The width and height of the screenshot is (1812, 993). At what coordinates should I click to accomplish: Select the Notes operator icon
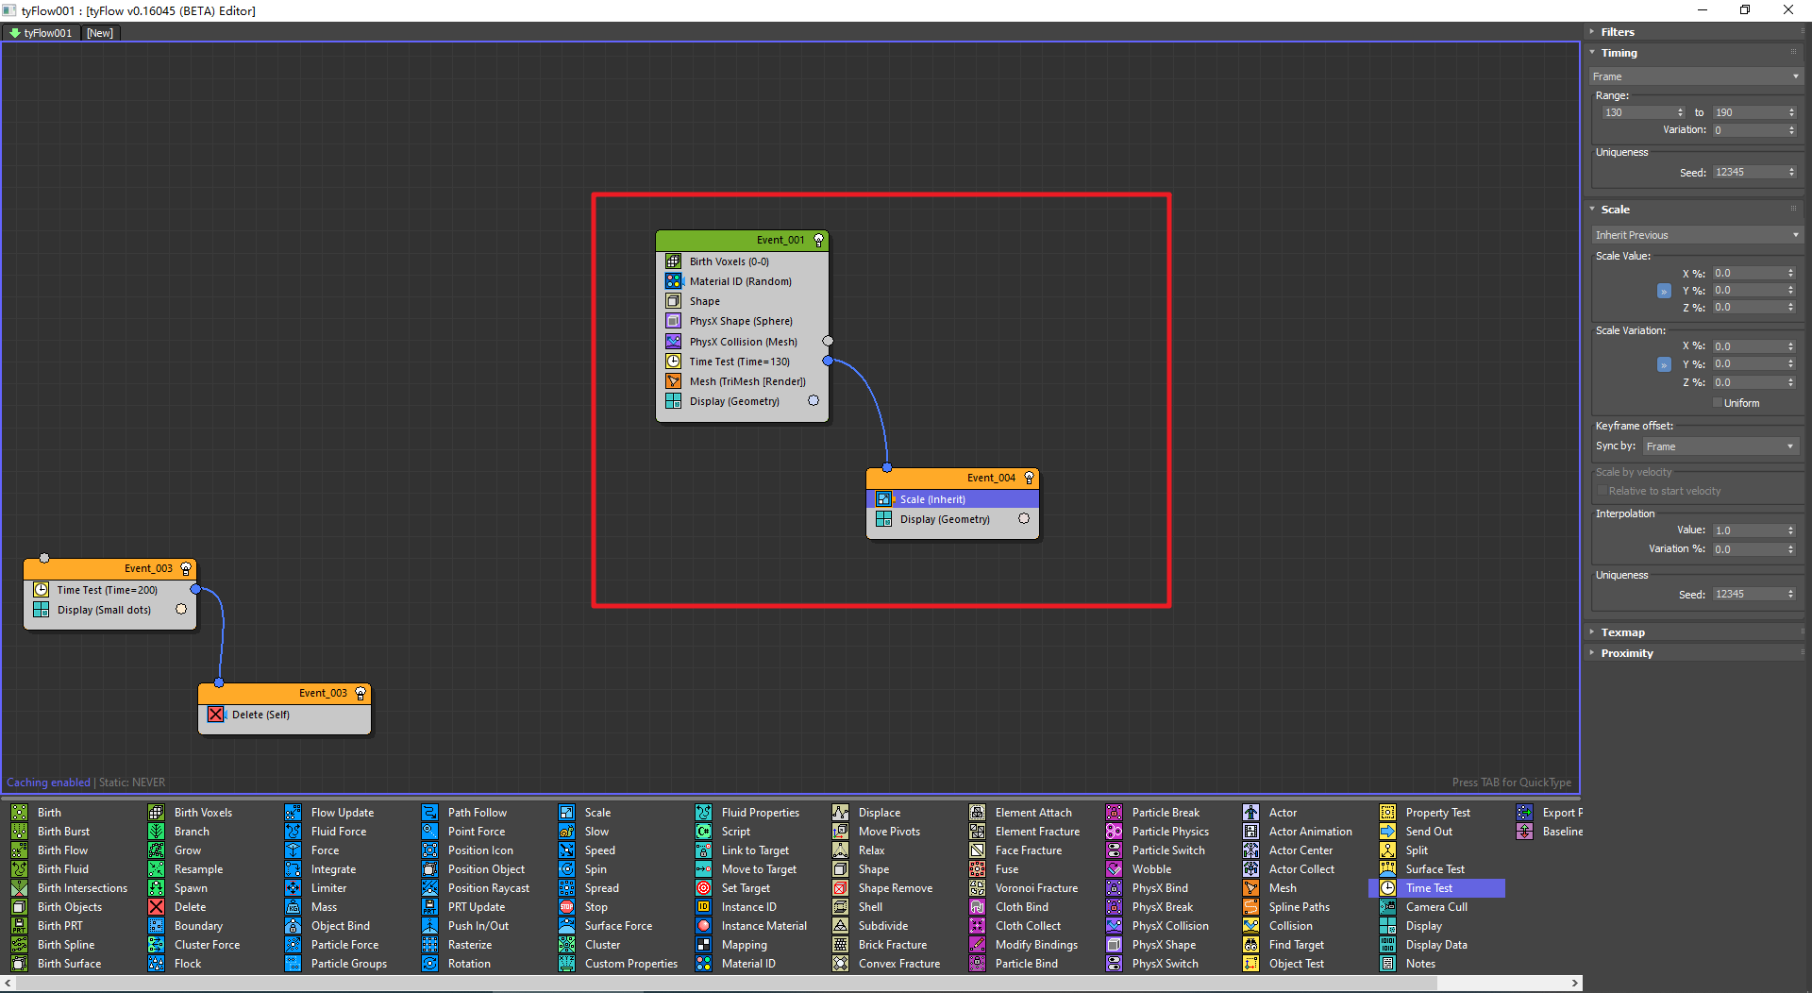[1388, 964]
